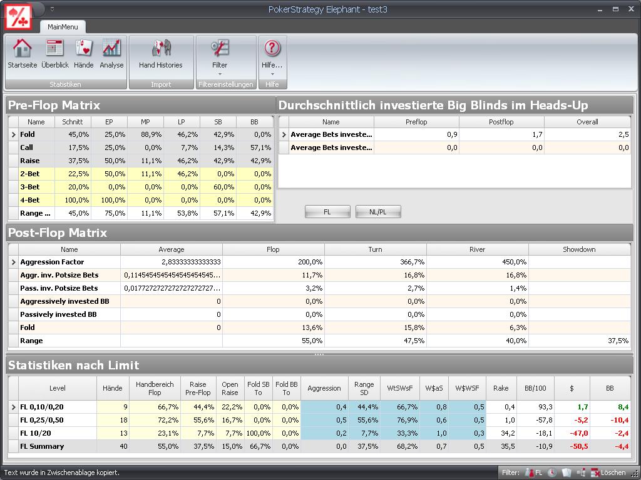Open the Hilfe dropdown menu
Screen dimensions: 641x480
click(272, 57)
